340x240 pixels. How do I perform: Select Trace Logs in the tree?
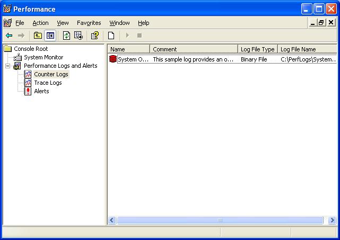(x=48, y=83)
